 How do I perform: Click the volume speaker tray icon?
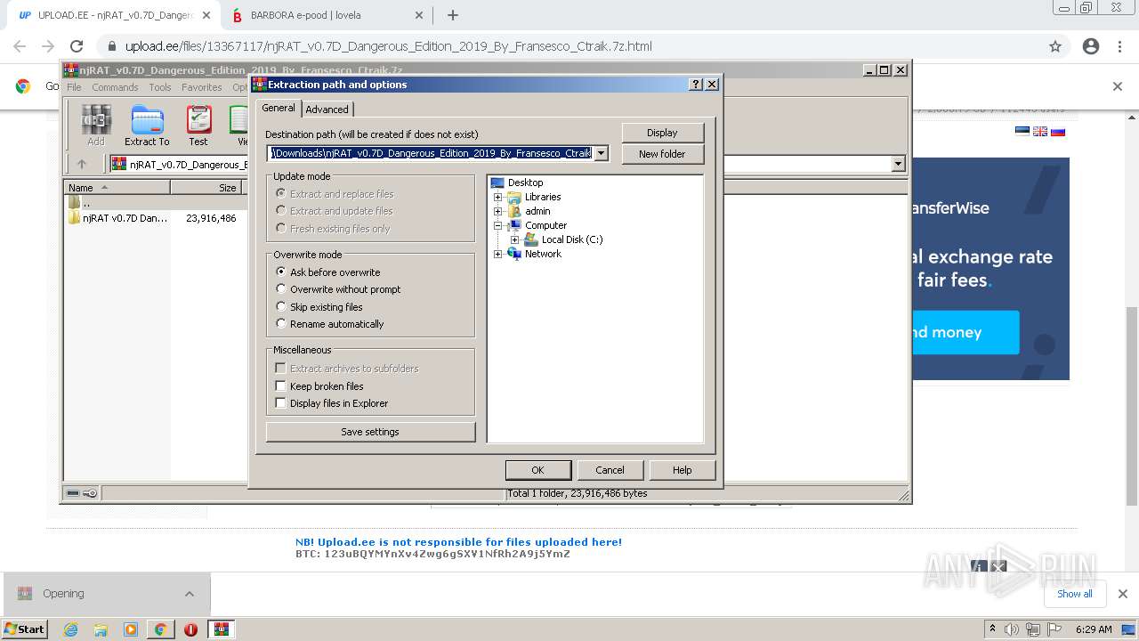[1012, 629]
